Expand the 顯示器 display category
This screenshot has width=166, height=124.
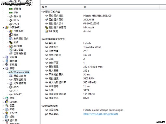(3, 61)
